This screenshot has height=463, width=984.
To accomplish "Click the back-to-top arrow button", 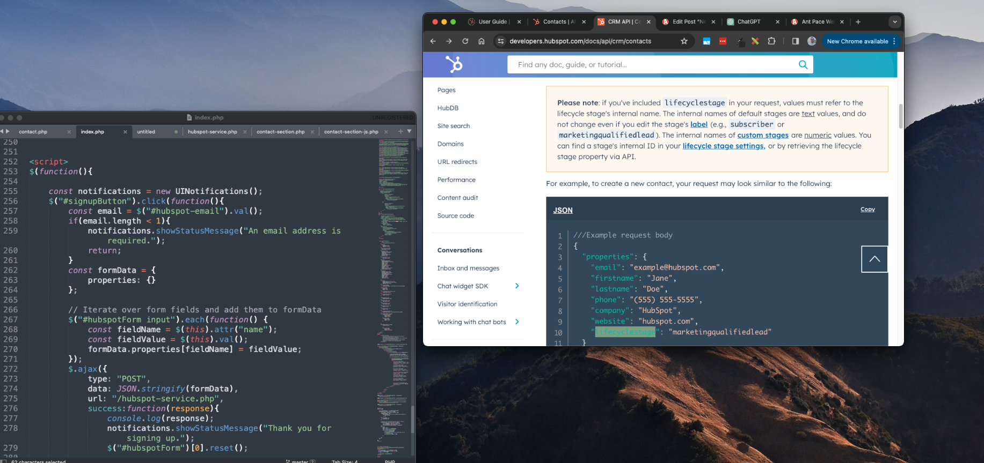I will 874,259.
